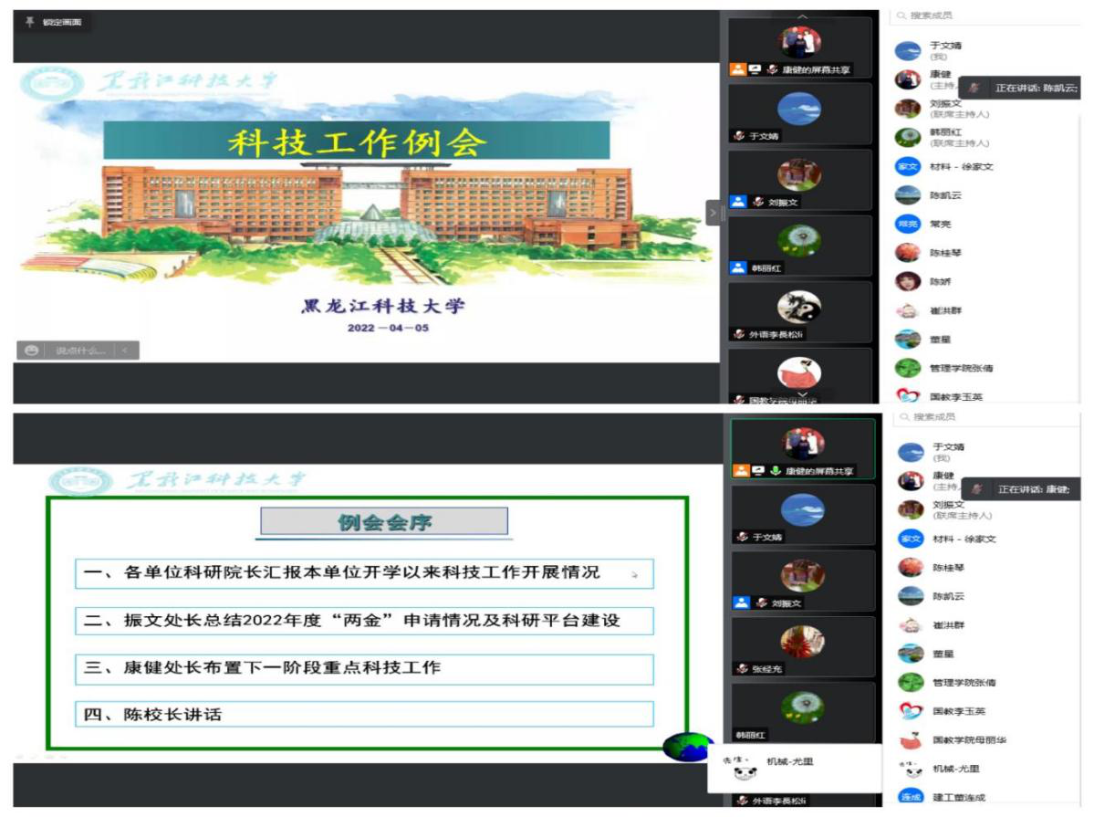Click the 建工董连成 member avatar
The image size is (1094, 817).
[x=910, y=797]
